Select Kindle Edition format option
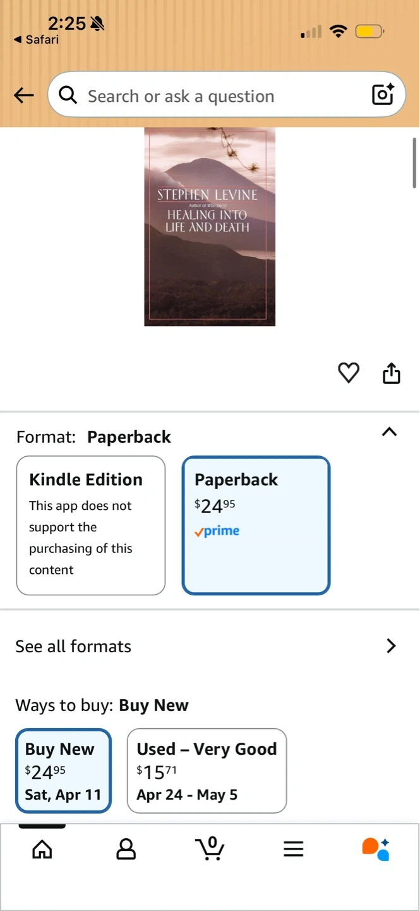420x911 pixels. (91, 526)
